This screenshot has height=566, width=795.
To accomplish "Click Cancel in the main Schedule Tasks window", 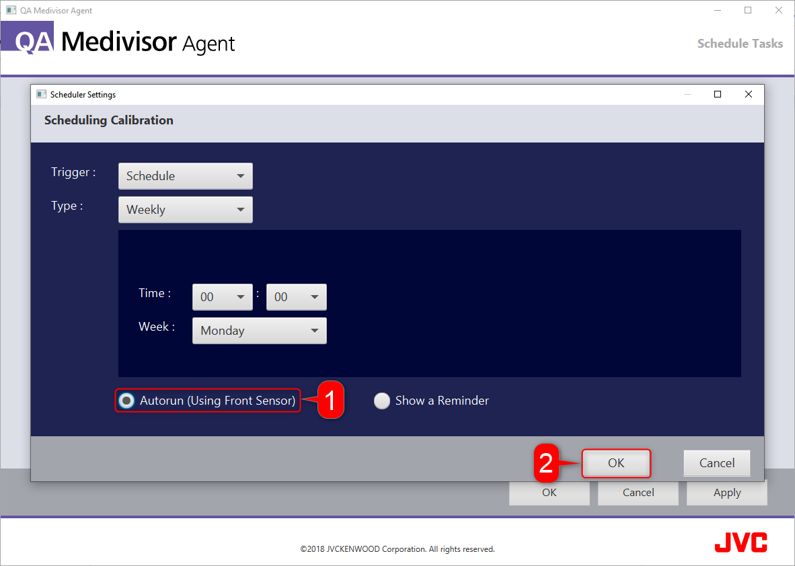I will tap(638, 493).
